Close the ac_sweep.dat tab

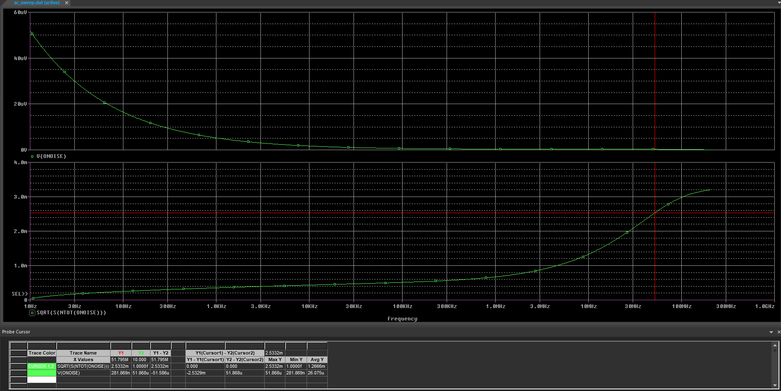pyautogui.click(x=66, y=2)
